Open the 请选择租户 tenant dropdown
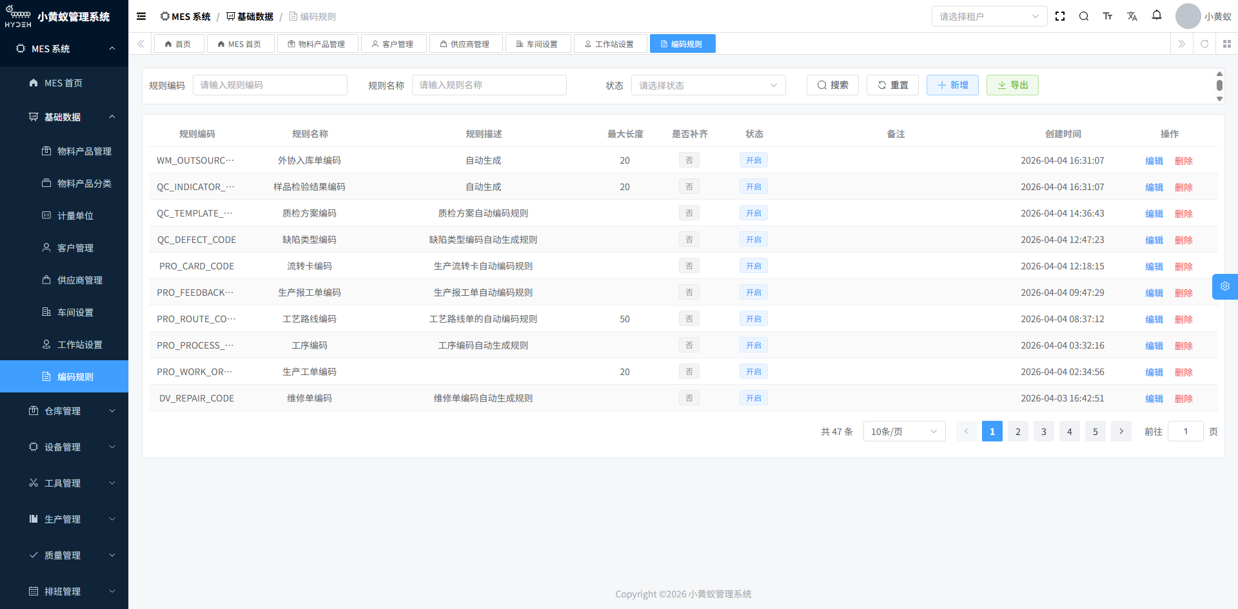 pyautogui.click(x=989, y=16)
